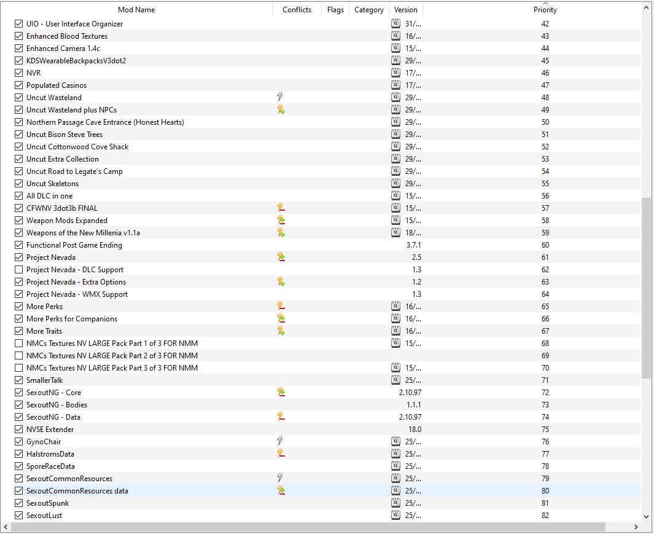The image size is (654, 534).
Task: Click the Flags column header
Action: (335, 10)
